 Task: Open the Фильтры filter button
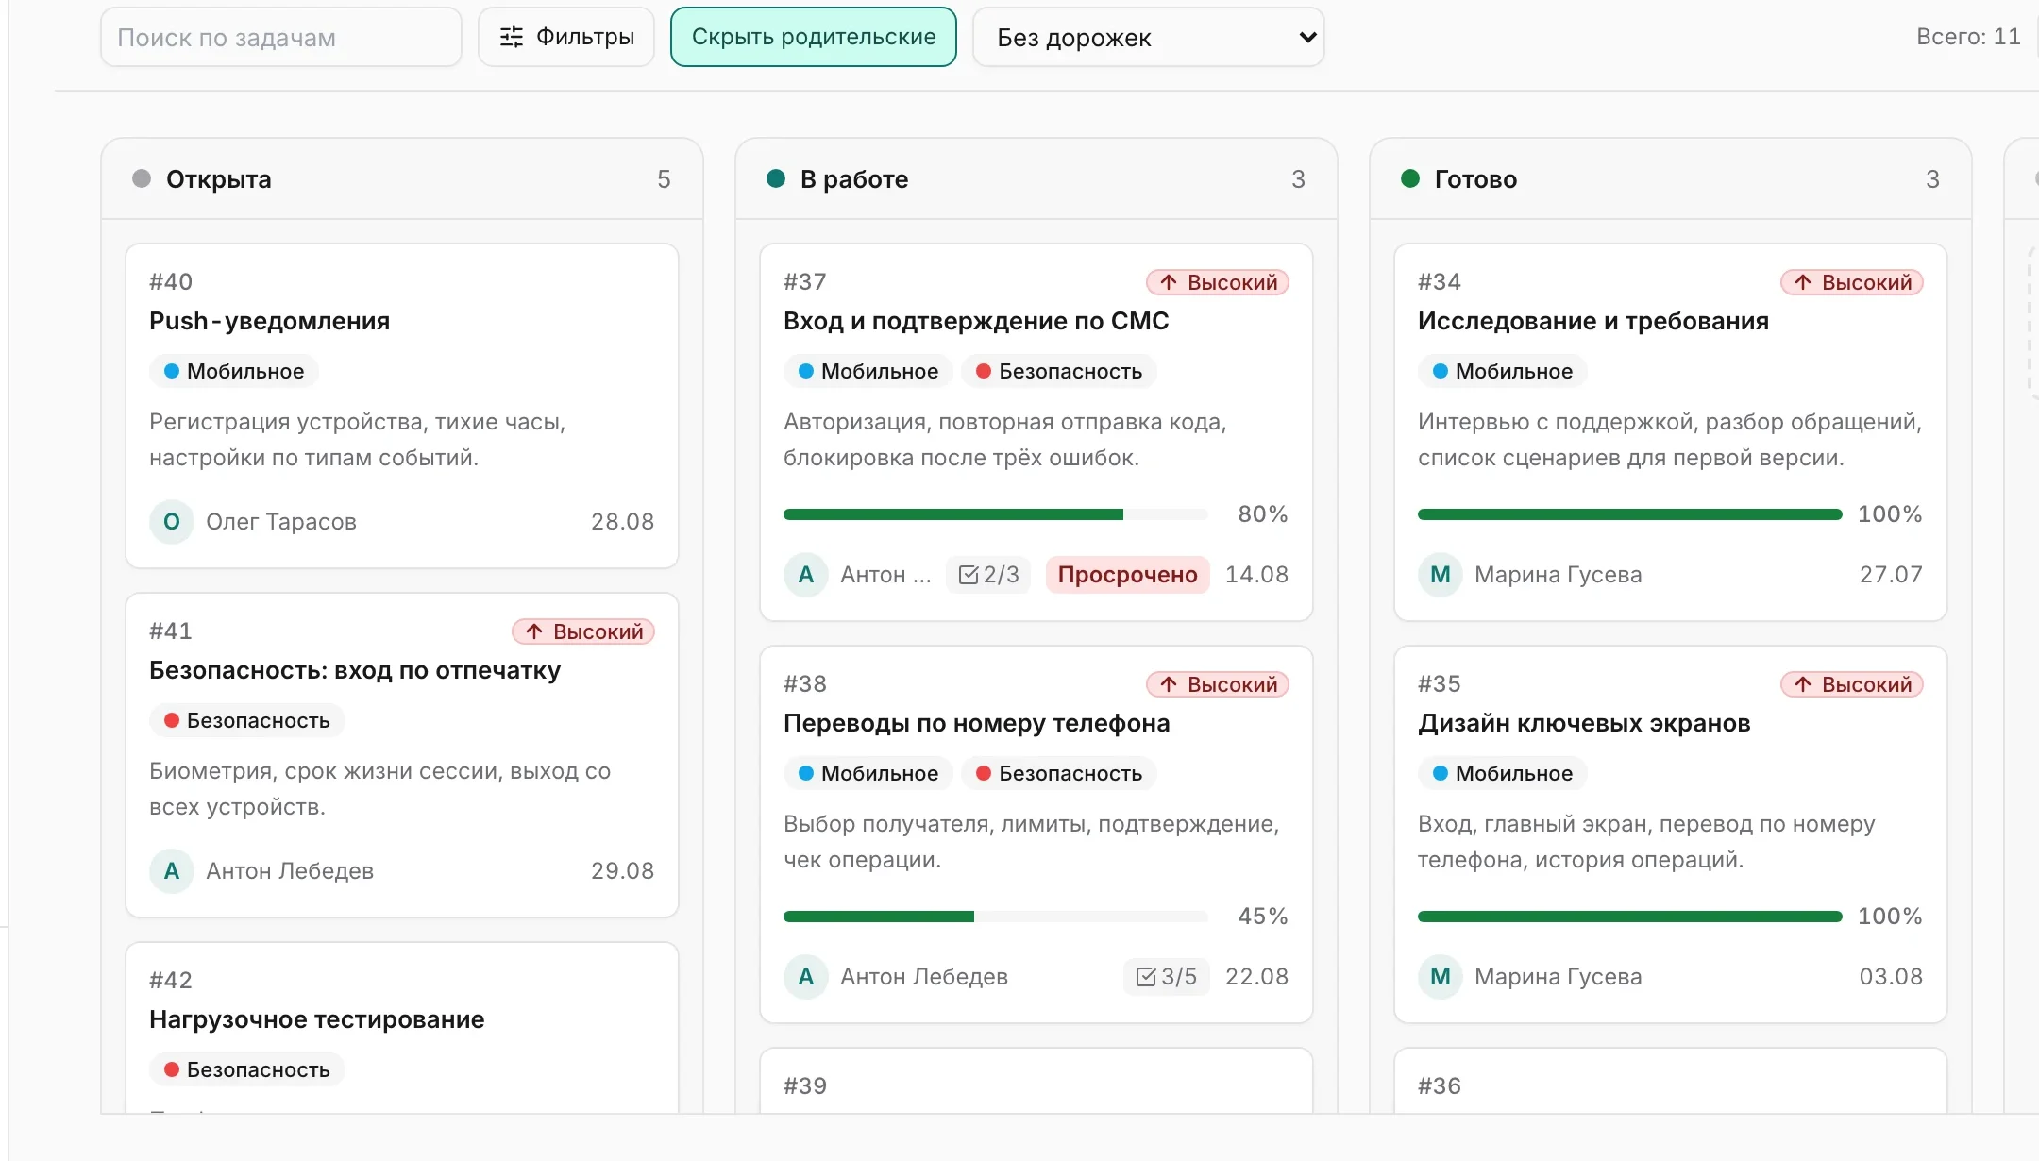point(566,38)
